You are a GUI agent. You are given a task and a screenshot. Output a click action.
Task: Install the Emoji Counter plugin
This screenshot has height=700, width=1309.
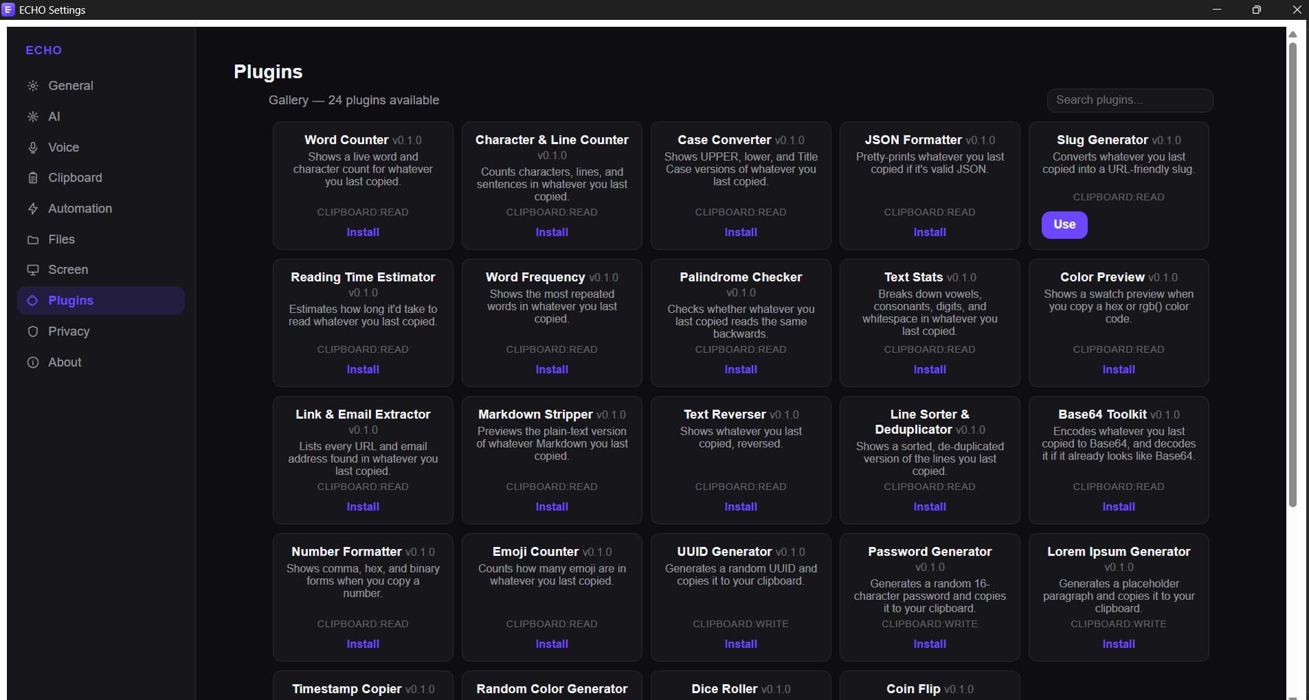click(552, 644)
